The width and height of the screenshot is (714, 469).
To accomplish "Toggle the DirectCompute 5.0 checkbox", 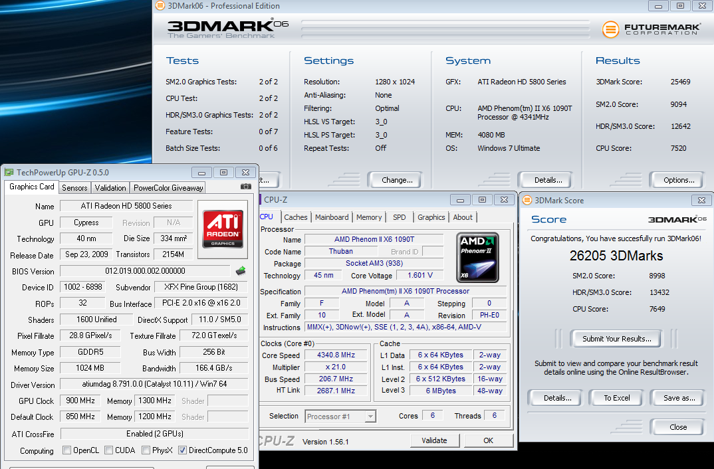I will pyautogui.click(x=182, y=450).
